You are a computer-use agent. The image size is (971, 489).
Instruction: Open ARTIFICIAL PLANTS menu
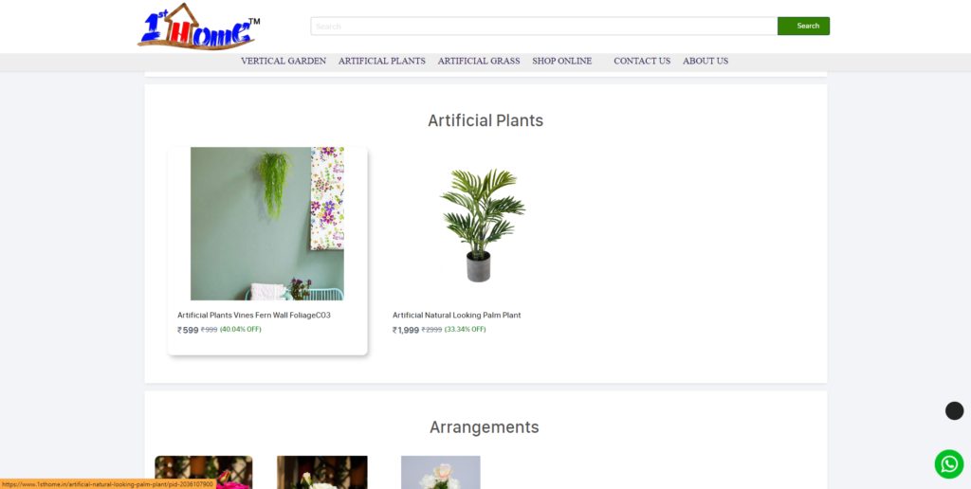tap(381, 62)
